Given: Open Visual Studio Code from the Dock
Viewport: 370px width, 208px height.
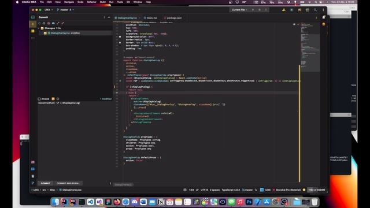Looking at the screenshot, I should (90, 202).
